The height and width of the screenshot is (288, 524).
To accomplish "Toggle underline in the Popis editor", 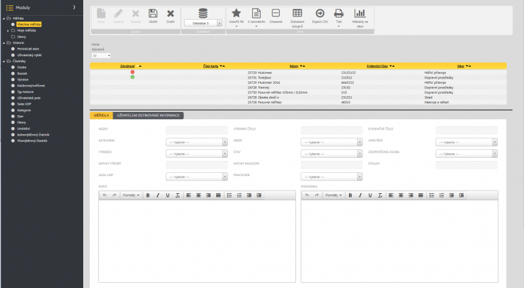I will coord(168,195).
